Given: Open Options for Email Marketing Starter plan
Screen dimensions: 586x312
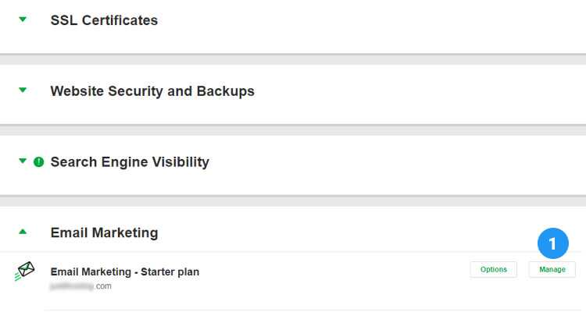Looking at the screenshot, I should click(493, 270).
